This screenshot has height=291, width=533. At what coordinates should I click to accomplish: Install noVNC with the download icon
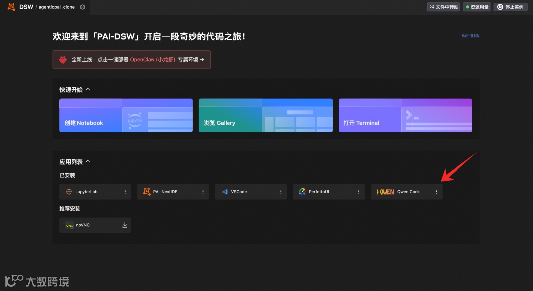pos(125,225)
